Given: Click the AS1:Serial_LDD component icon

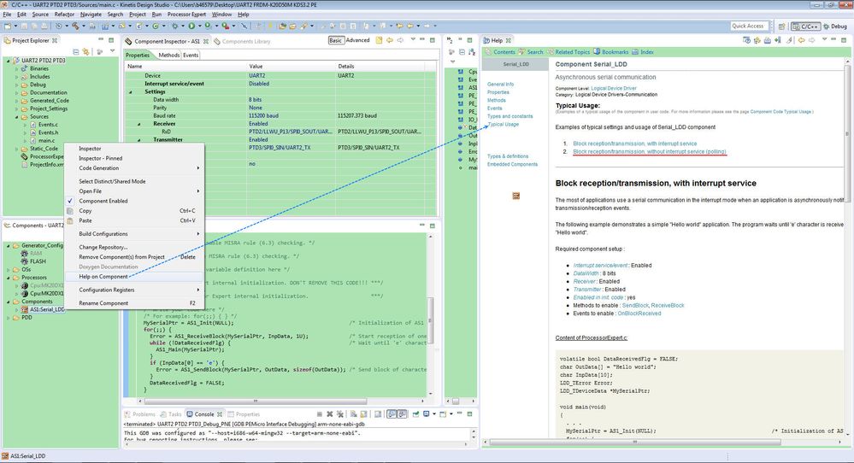Looking at the screenshot, I should click(25, 309).
